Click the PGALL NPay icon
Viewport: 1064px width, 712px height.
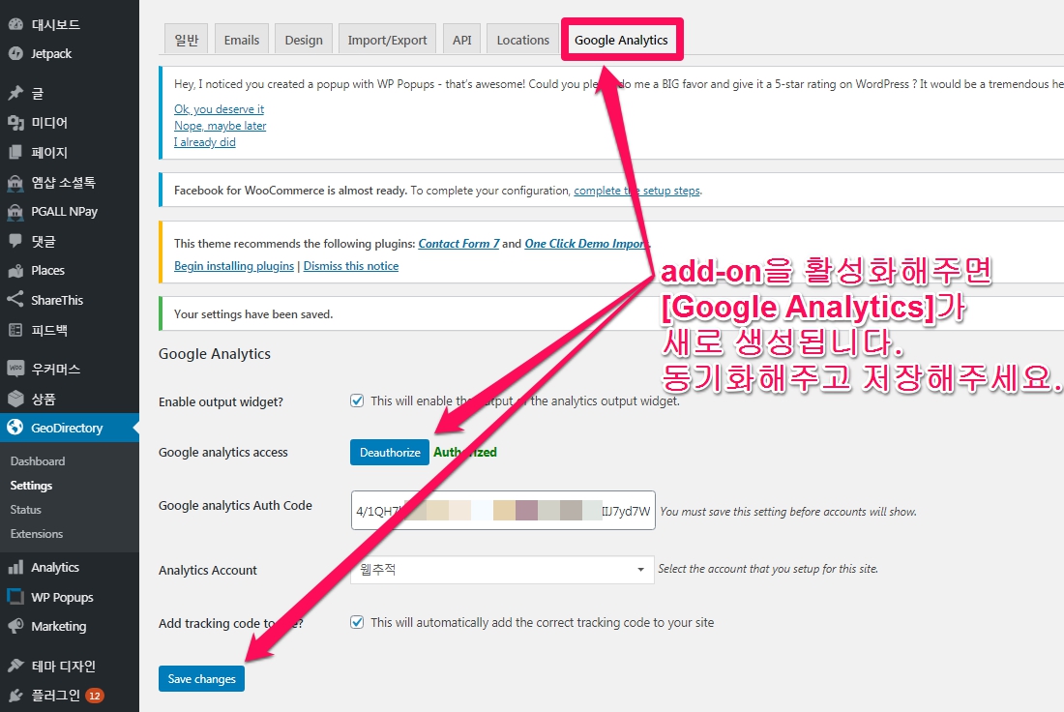15,212
